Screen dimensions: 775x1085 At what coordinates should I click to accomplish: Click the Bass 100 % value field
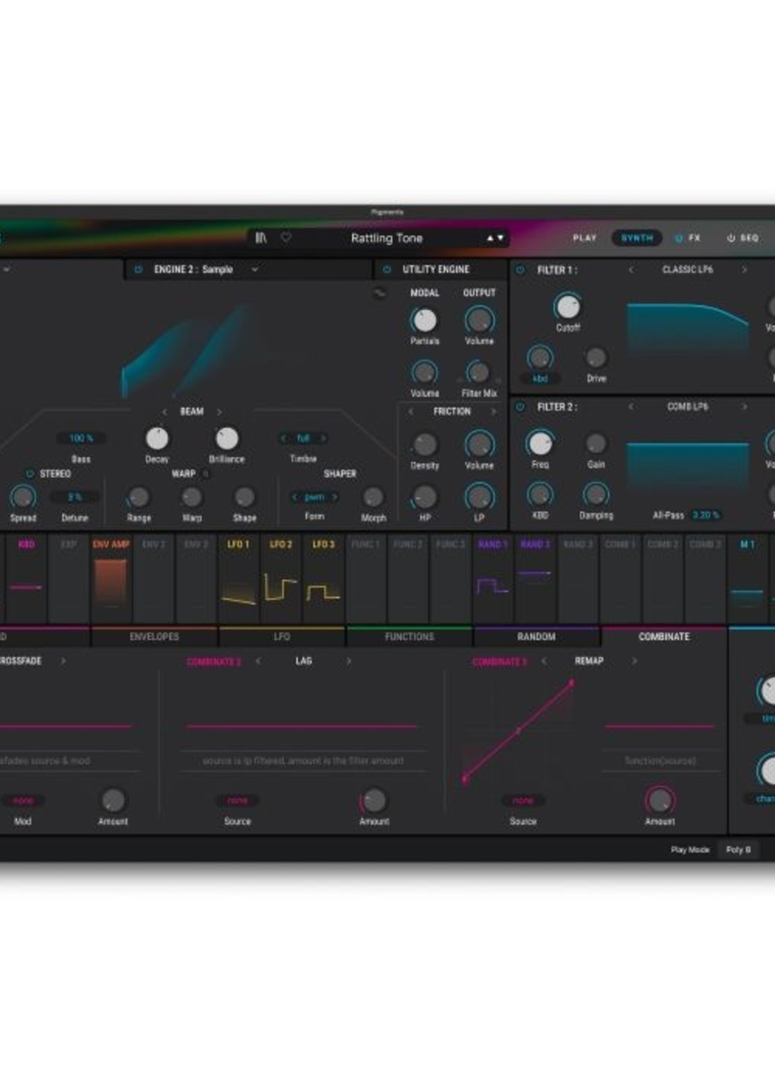click(81, 438)
